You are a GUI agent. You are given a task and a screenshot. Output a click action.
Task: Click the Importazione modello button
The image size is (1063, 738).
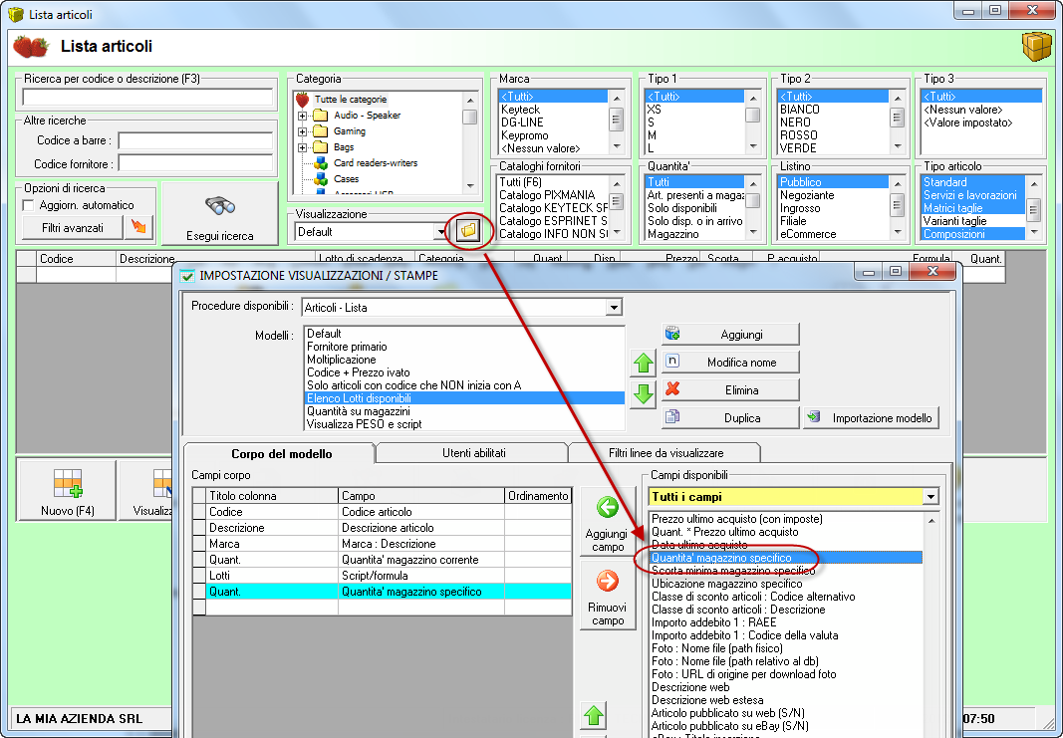(x=871, y=417)
